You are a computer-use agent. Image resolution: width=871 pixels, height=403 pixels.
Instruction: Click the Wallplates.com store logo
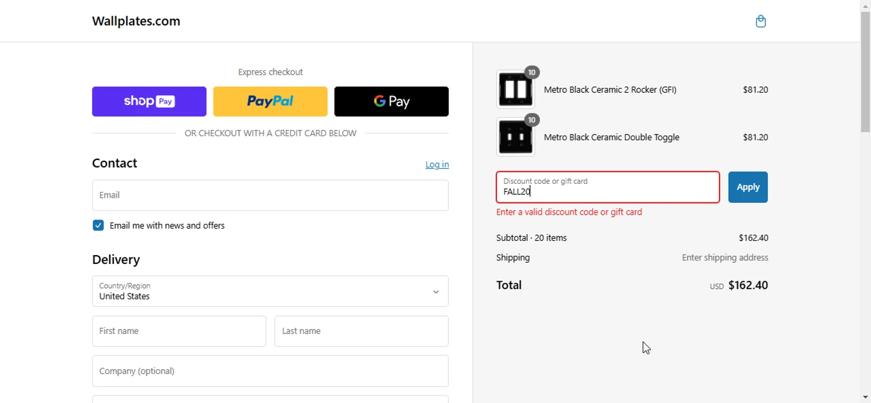click(x=136, y=21)
